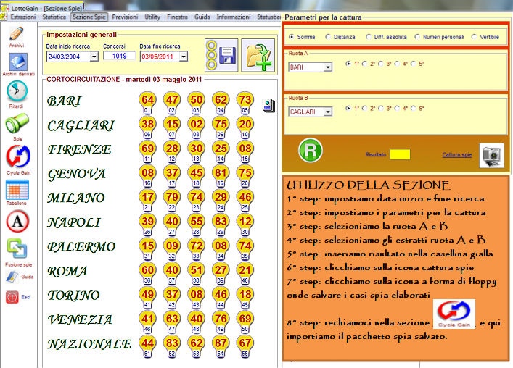Select the Somma radio button
Viewport: 513px width, 368px height.
[x=292, y=36]
